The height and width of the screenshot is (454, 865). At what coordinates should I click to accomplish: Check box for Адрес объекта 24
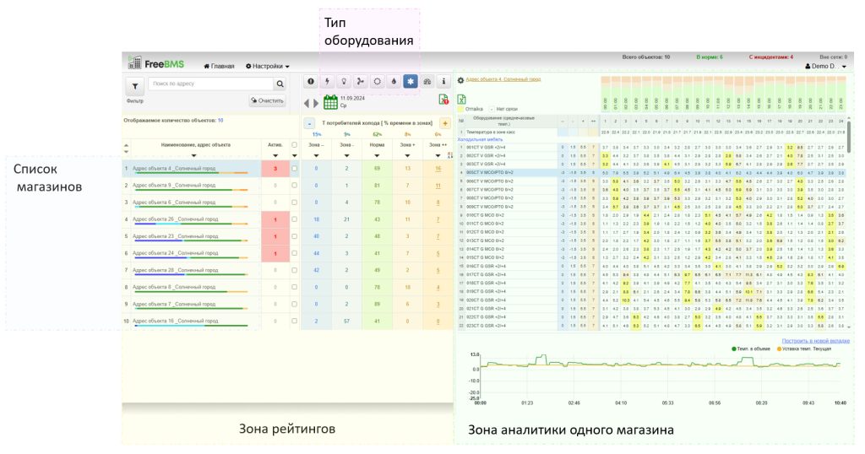(x=294, y=253)
